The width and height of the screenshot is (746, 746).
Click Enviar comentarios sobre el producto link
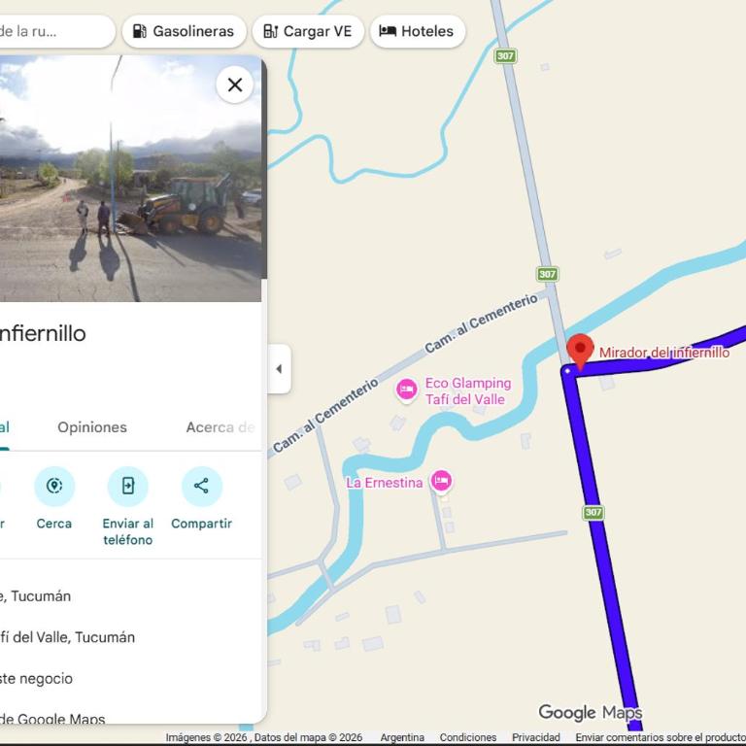661,737
